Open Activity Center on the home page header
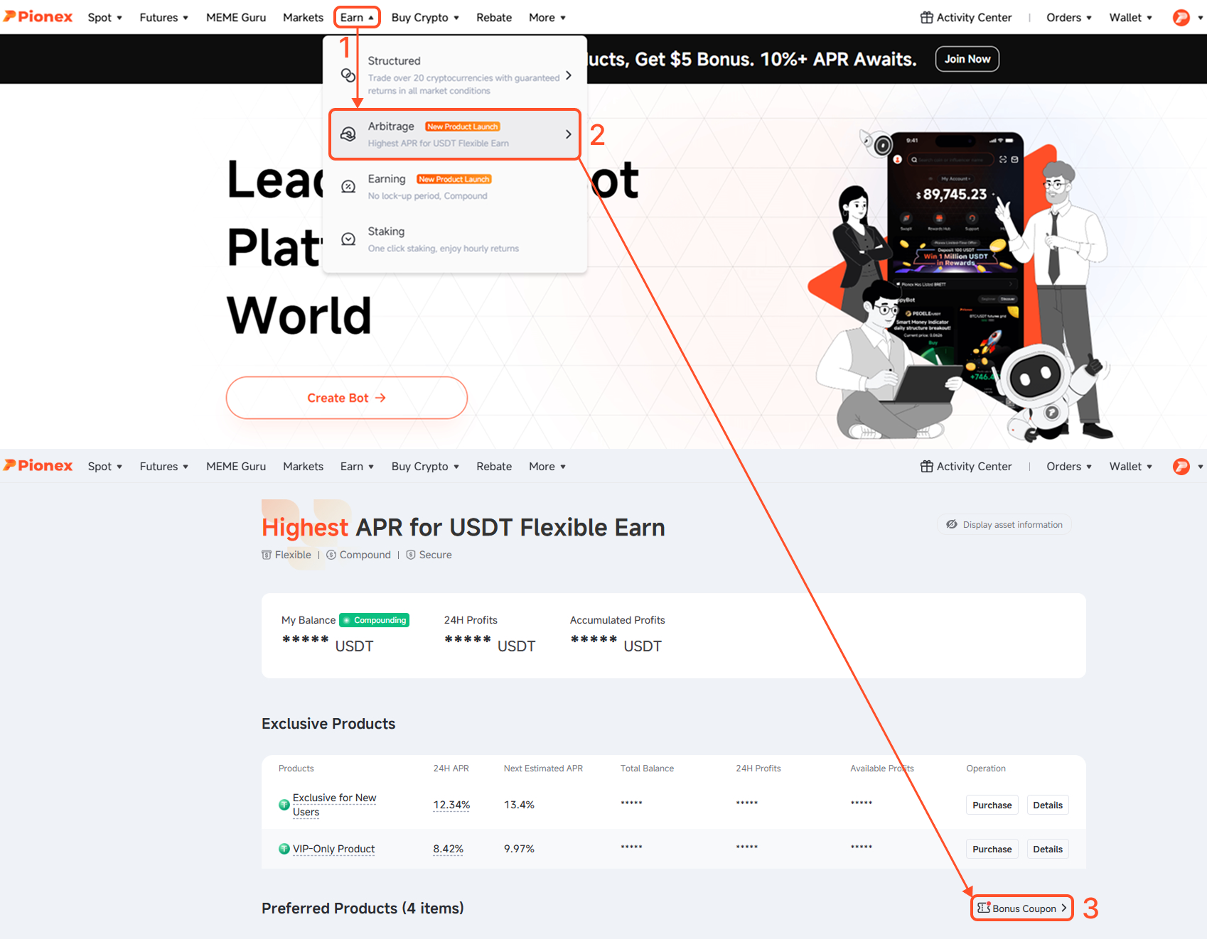Screen dimensions: 1207x939 (x=966, y=18)
